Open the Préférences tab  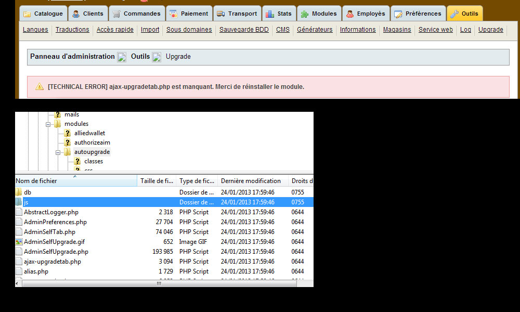click(418, 14)
